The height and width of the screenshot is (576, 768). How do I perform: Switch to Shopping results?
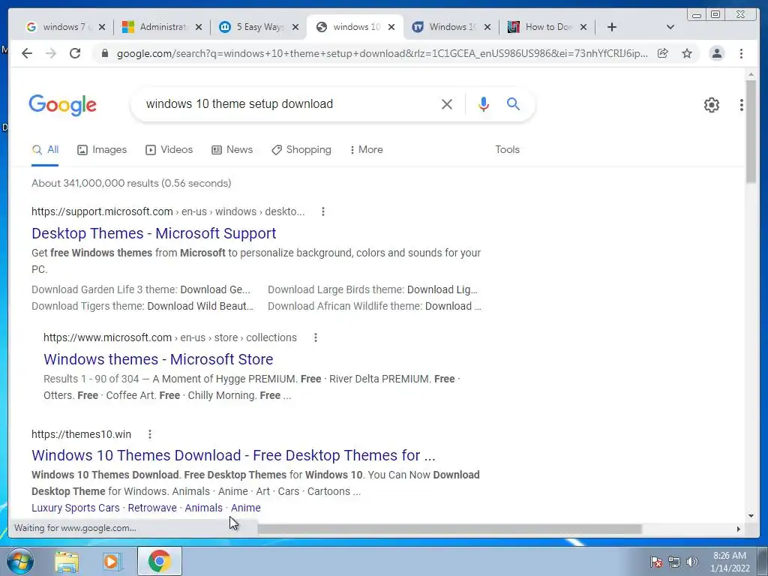pyautogui.click(x=301, y=150)
